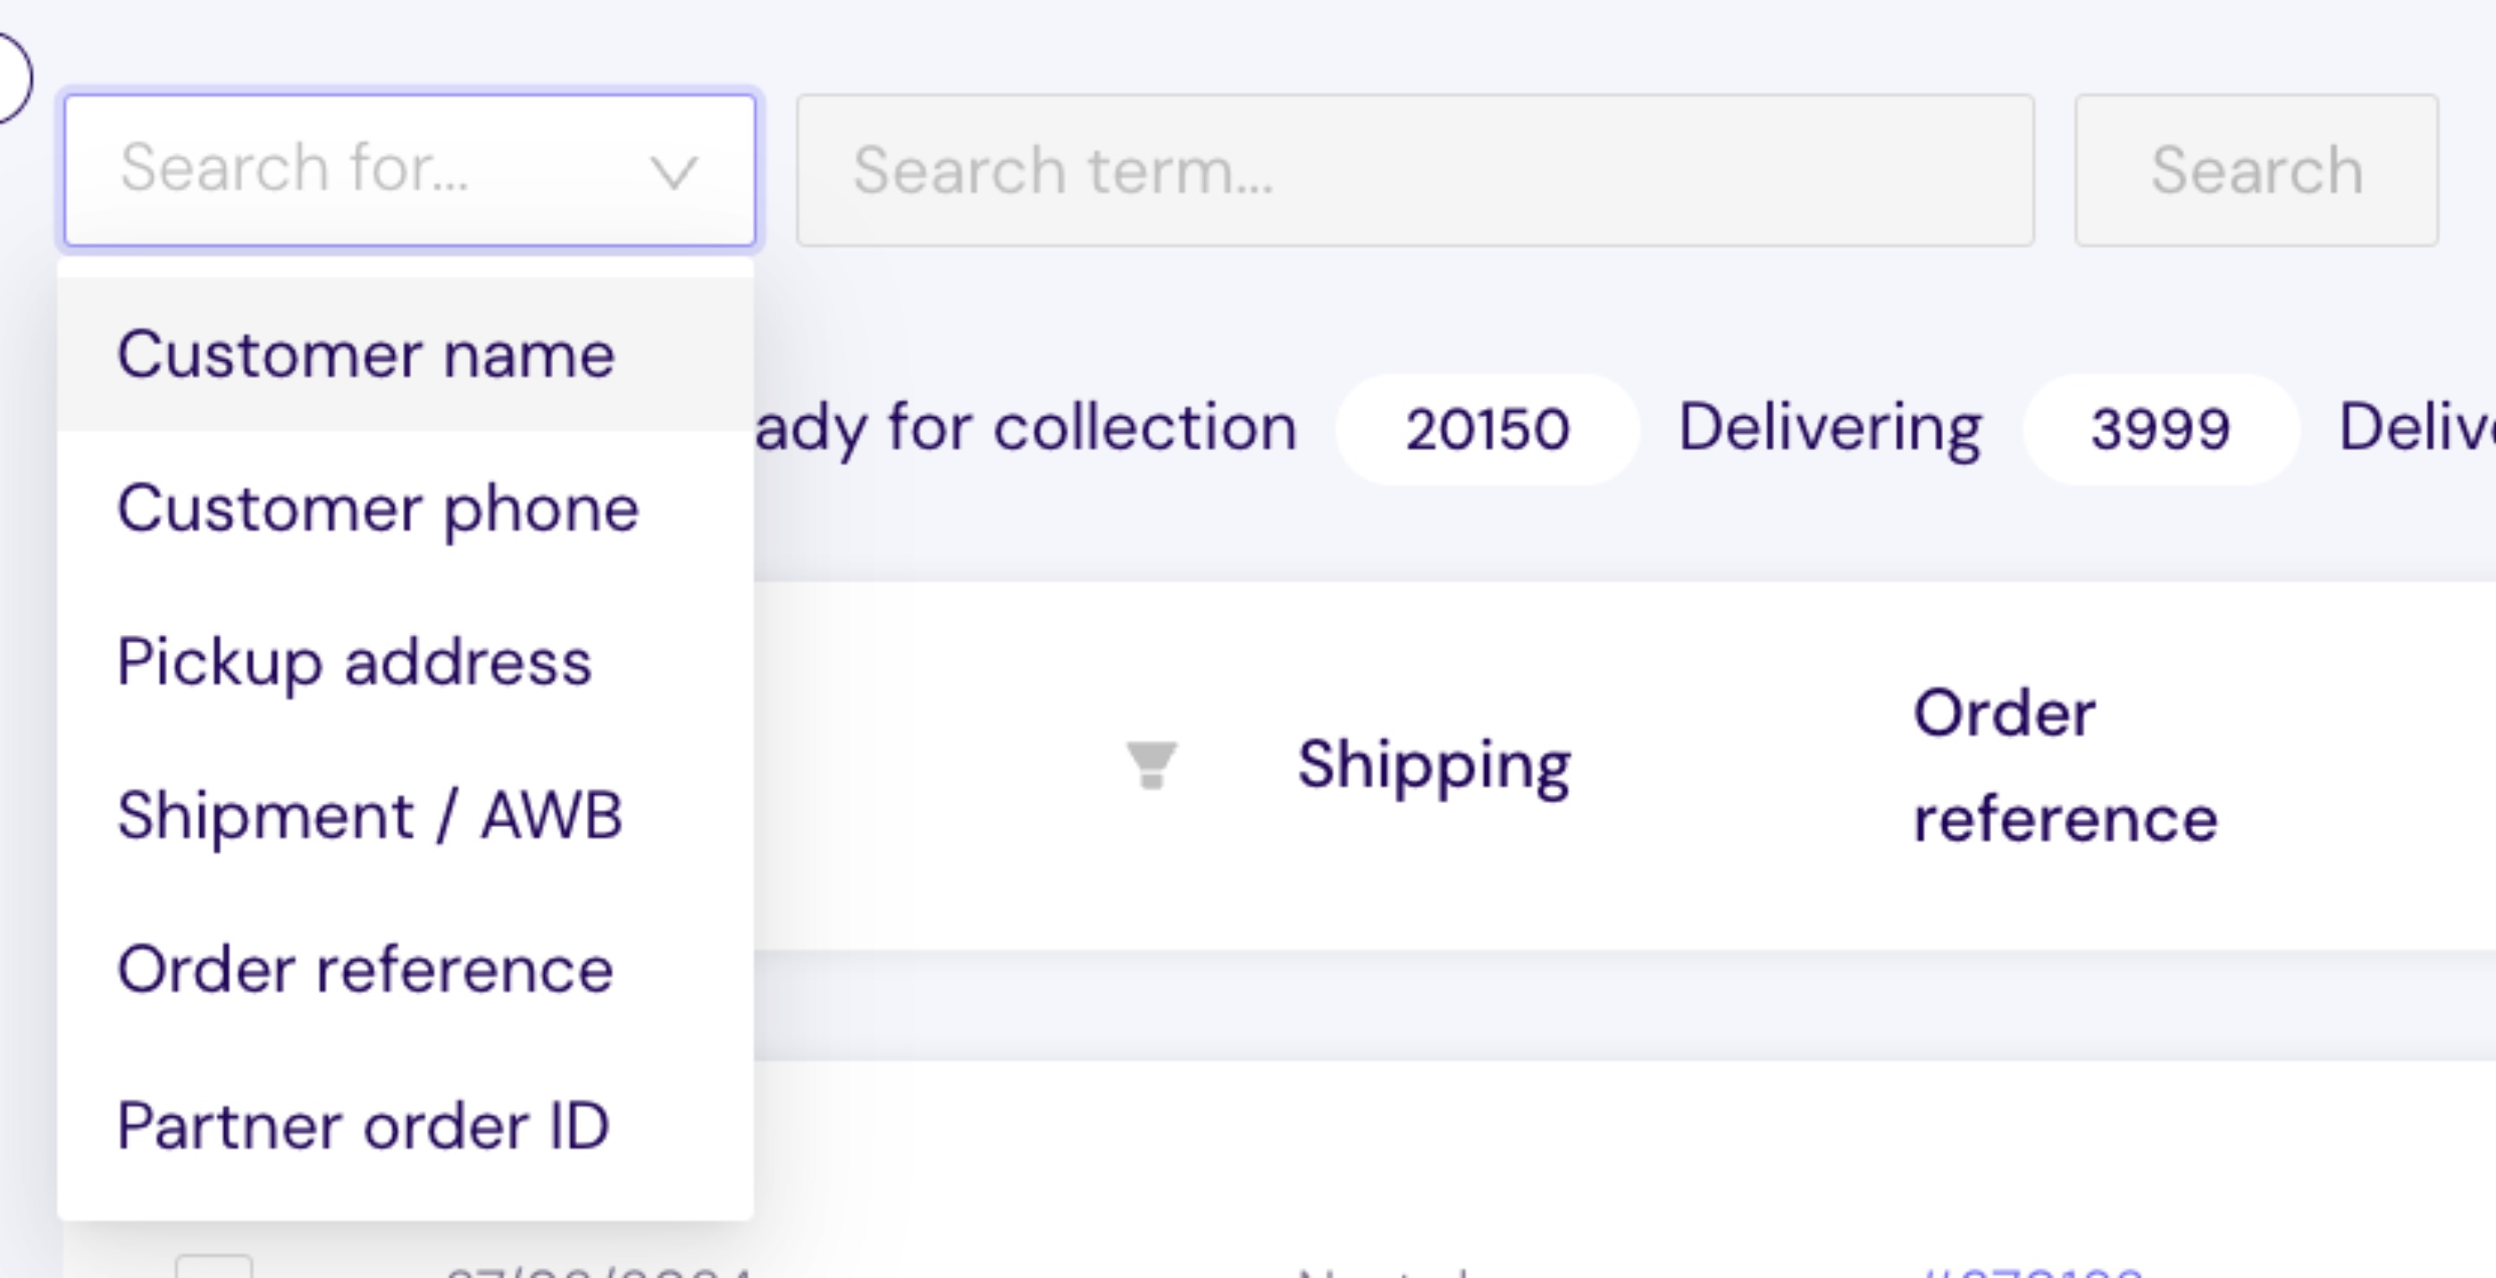This screenshot has width=2496, height=1278.
Task: Open the cut-off 'Deliv' tab after 3999
Action: (2416, 429)
